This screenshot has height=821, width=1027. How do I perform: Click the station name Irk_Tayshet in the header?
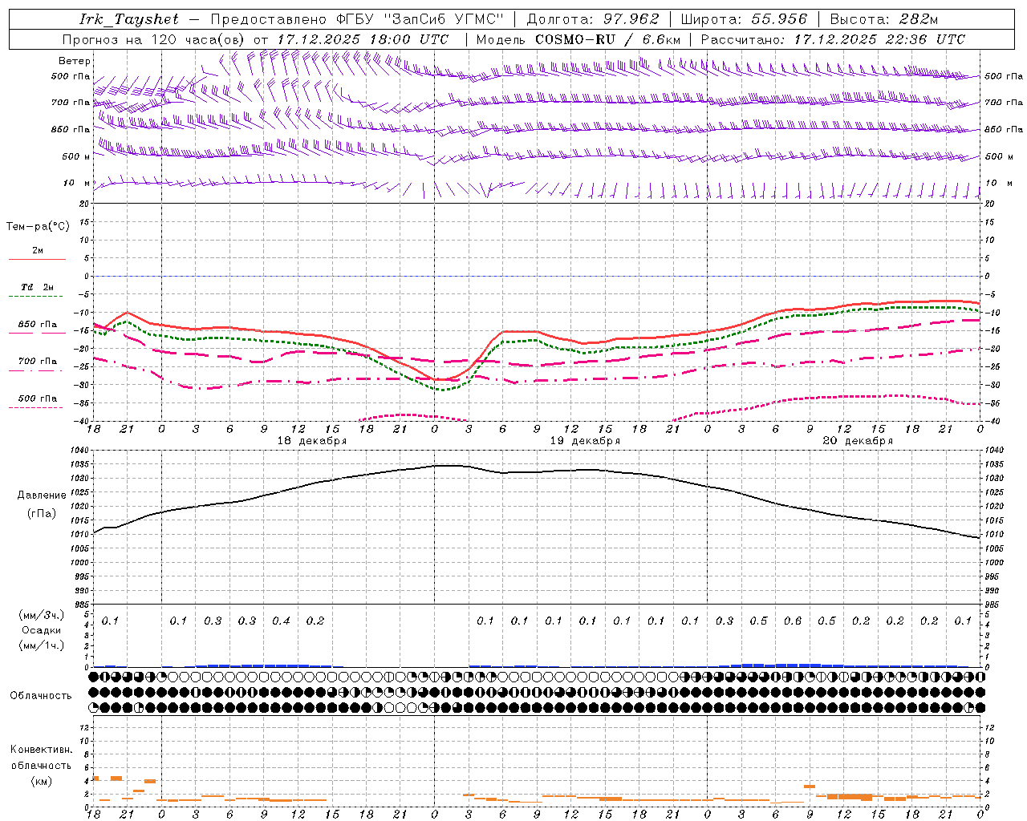point(128,19)
